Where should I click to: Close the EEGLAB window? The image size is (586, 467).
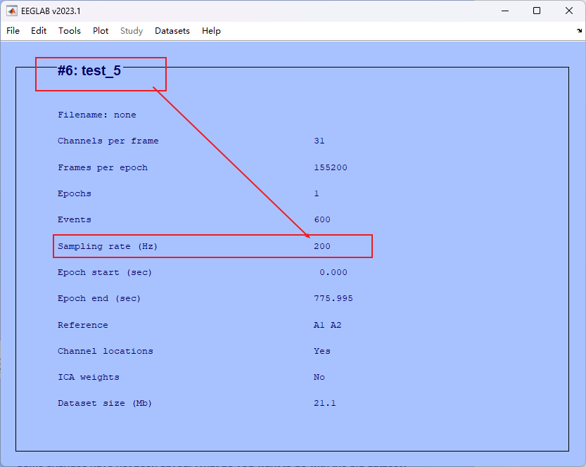point(569,11)
